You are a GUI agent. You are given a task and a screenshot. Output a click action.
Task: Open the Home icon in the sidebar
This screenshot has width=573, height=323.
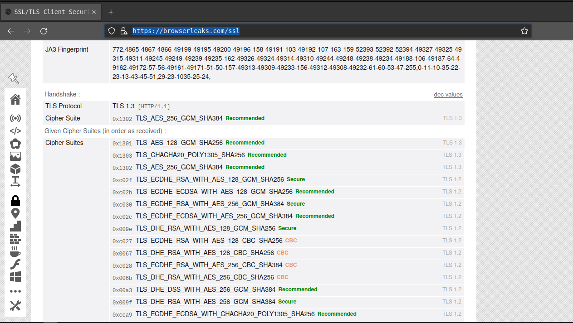pyautogui.click(x=15, y=99)
